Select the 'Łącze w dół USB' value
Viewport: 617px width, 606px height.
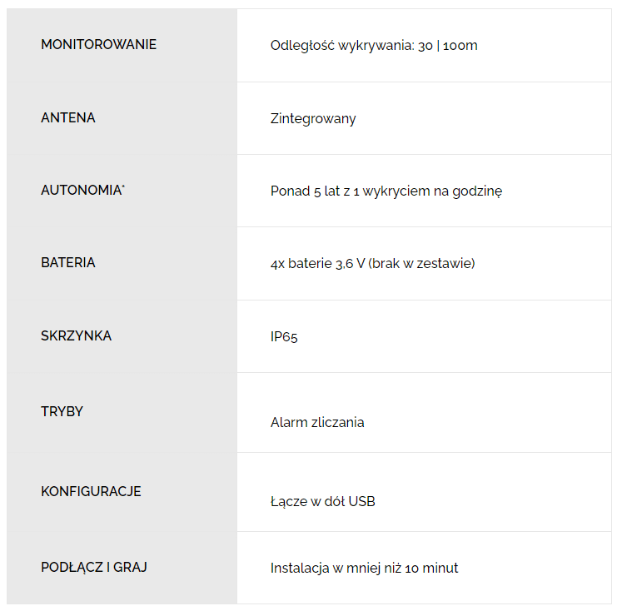[323, 502]
